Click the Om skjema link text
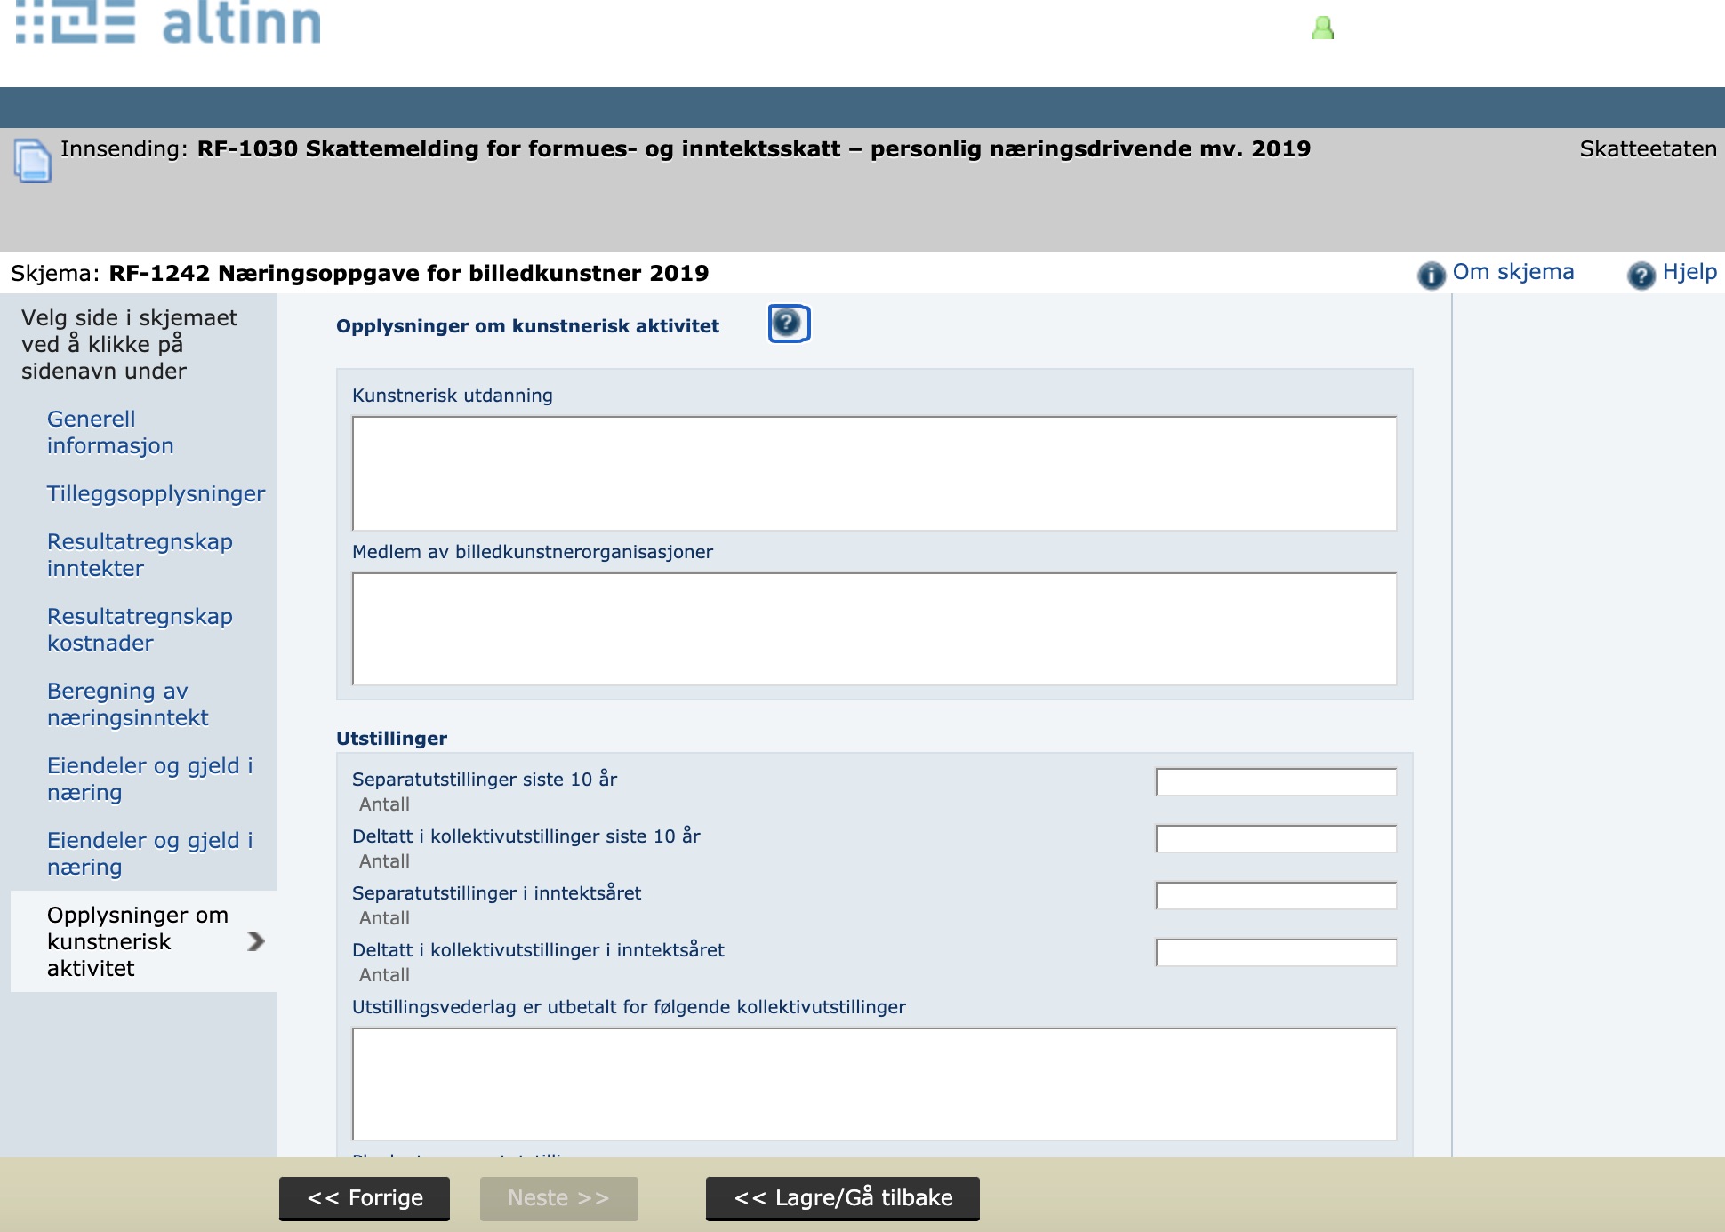Image resolution: width=1725 pixels, height=1232 pixels. click(1512, 272)
